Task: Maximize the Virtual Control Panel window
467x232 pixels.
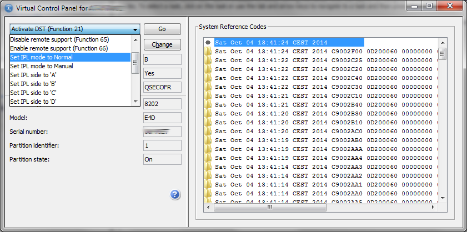Action: [x=429, y=6]
